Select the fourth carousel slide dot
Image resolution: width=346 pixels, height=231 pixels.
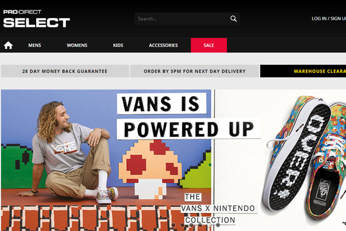200,225
